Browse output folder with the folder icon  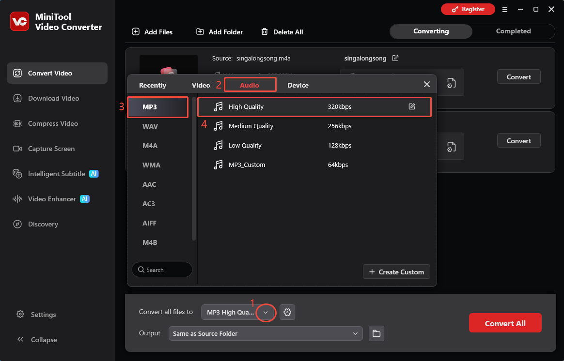point(376,333)
